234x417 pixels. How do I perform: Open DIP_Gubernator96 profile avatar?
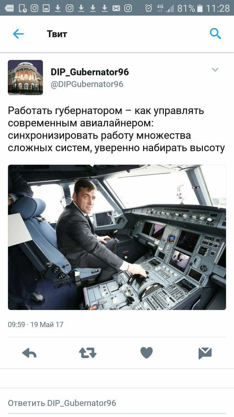(25, 78)
